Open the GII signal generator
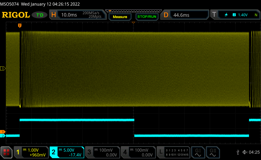This screenshot has width=261, height=160. coord(213,152)
